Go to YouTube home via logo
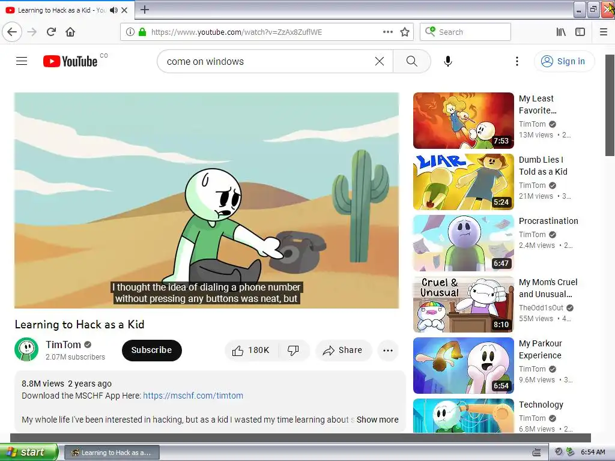Image resolution: width=615 pixels, height=461 pixels. (70, 61)
